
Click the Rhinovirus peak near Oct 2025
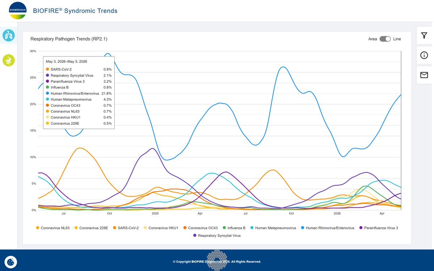(x=284, y=67)
